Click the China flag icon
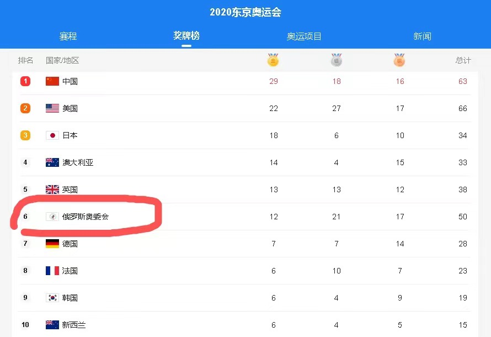491x337 pixels. click(52, 81)
